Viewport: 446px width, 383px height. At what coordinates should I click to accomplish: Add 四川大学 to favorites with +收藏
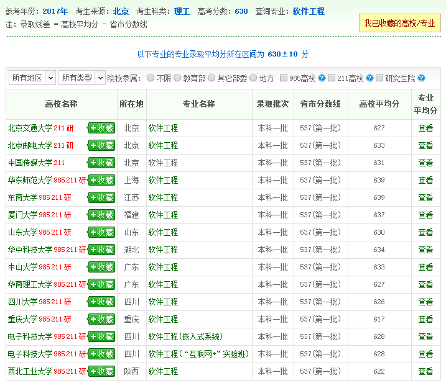pyautogui.click(x=101, y=302)
